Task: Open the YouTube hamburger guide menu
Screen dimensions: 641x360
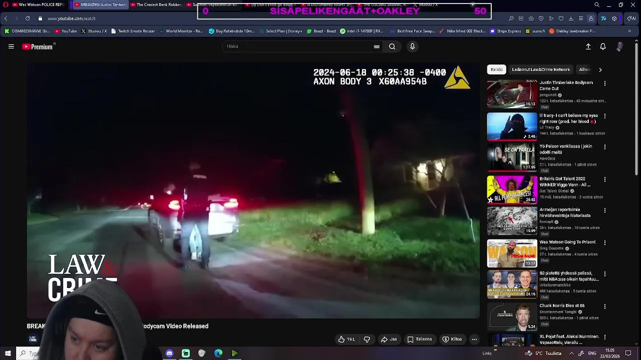Action: tap(11, 46)
